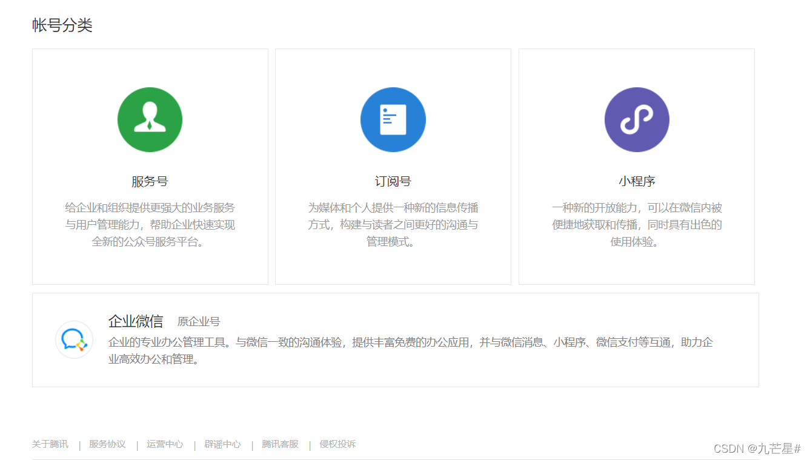Open the 侵权投诉 footer link
The image size is (810, 460).
337,444
